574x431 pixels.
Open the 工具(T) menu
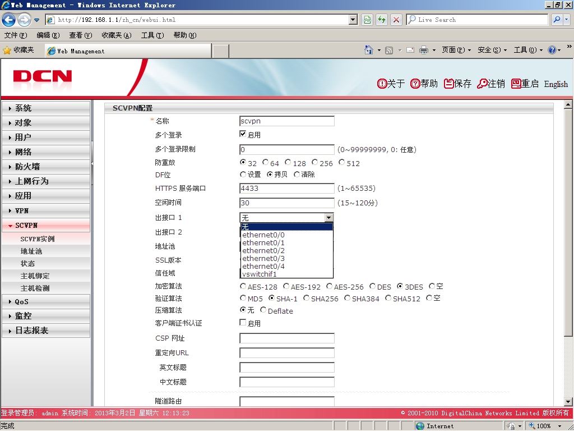(x=152, y=35)
